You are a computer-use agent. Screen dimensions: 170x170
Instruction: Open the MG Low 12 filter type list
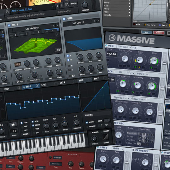pos(78,23)
